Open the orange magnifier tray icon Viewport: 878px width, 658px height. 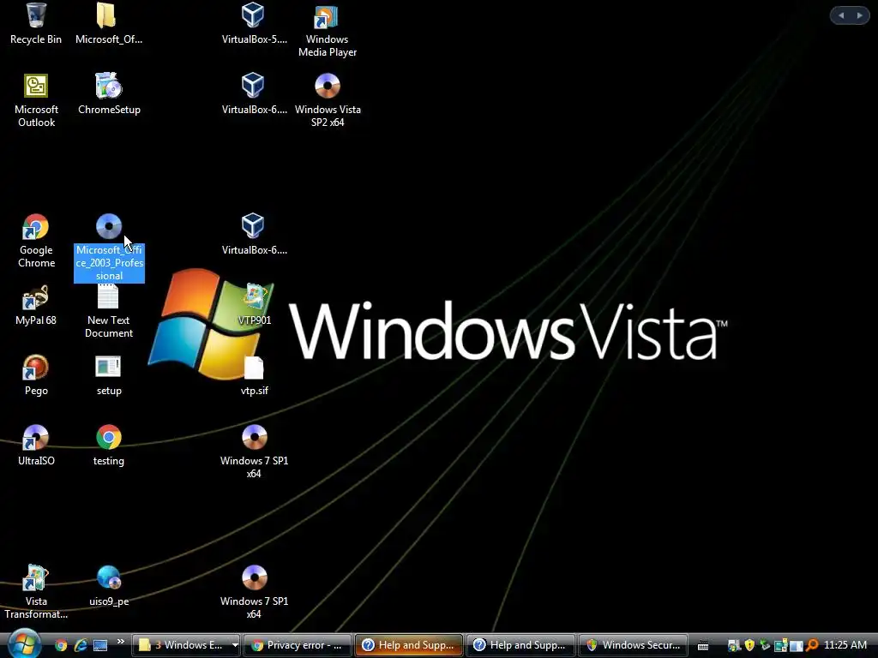click(812, 645)
